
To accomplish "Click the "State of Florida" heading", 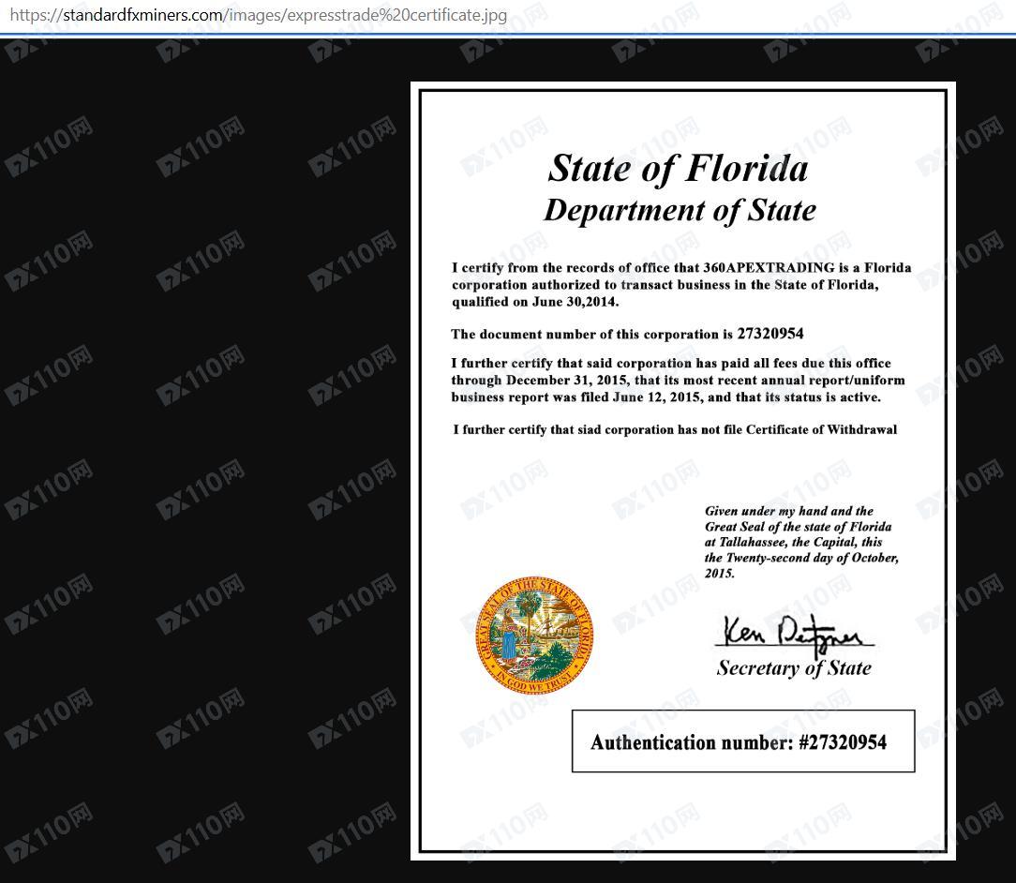I will 678,169.
